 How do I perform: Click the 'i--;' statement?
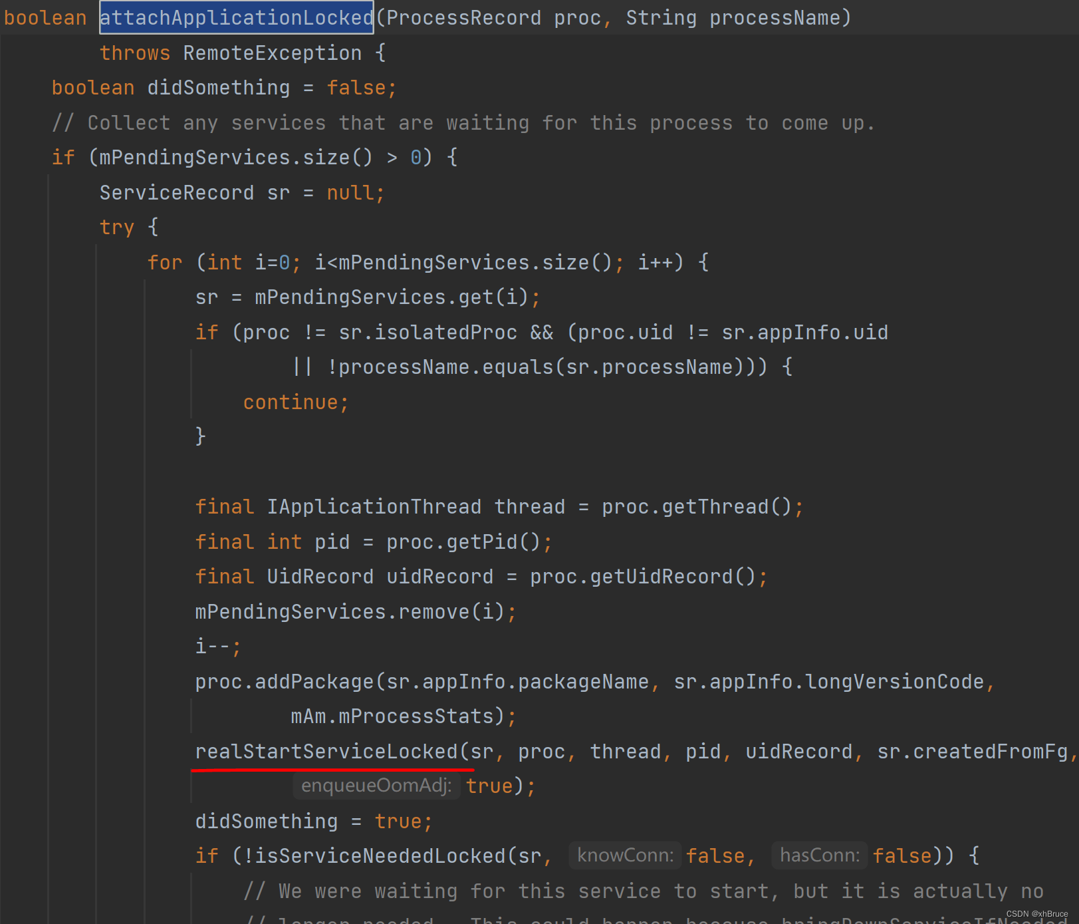pyautogui.click(x=218, y=647)
